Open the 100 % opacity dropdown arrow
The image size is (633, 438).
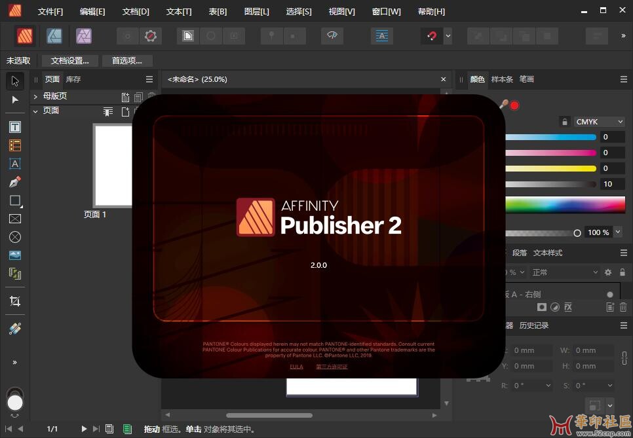(x=618, y=232)
